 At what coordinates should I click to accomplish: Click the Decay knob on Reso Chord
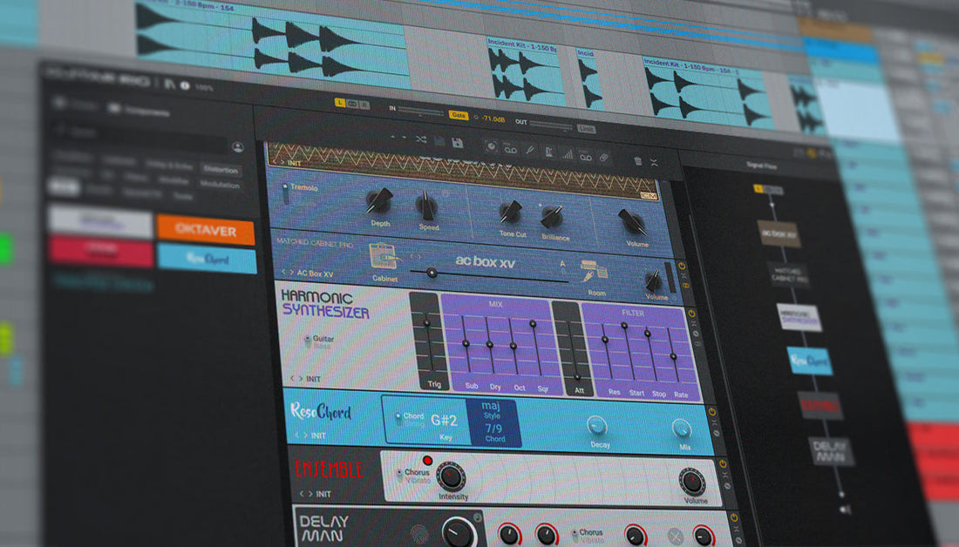pos(596,425)
